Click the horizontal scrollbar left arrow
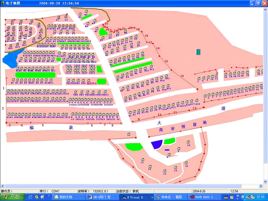The image size is (268, 201). [x=2, y=186]
